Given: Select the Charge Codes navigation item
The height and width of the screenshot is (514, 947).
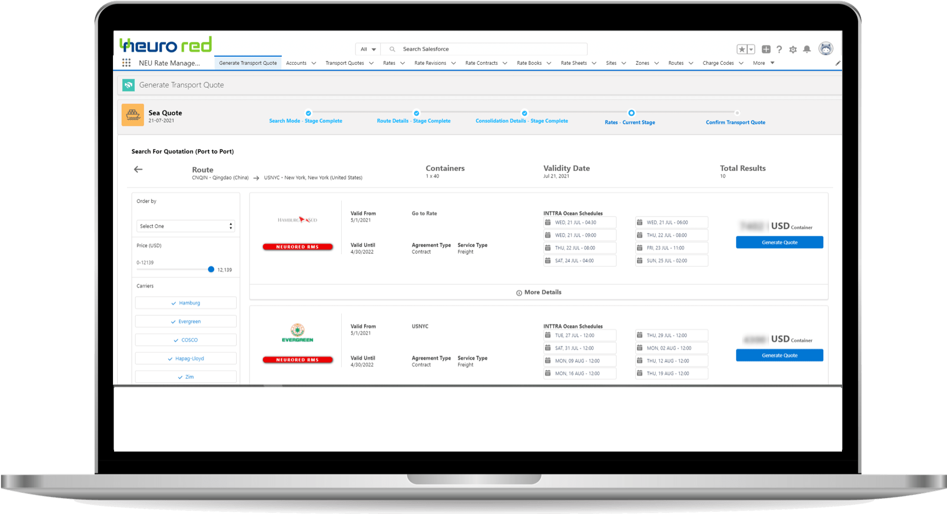Looking at the screenshot, I should [x=718, y=63].
